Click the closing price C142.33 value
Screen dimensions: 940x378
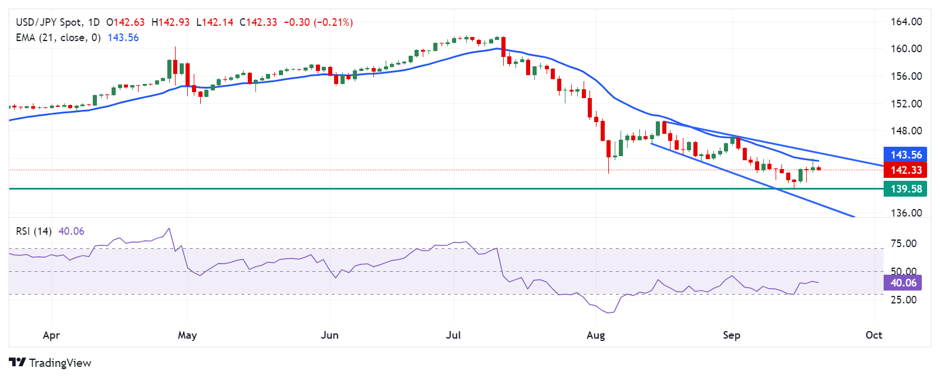(258, 22)
